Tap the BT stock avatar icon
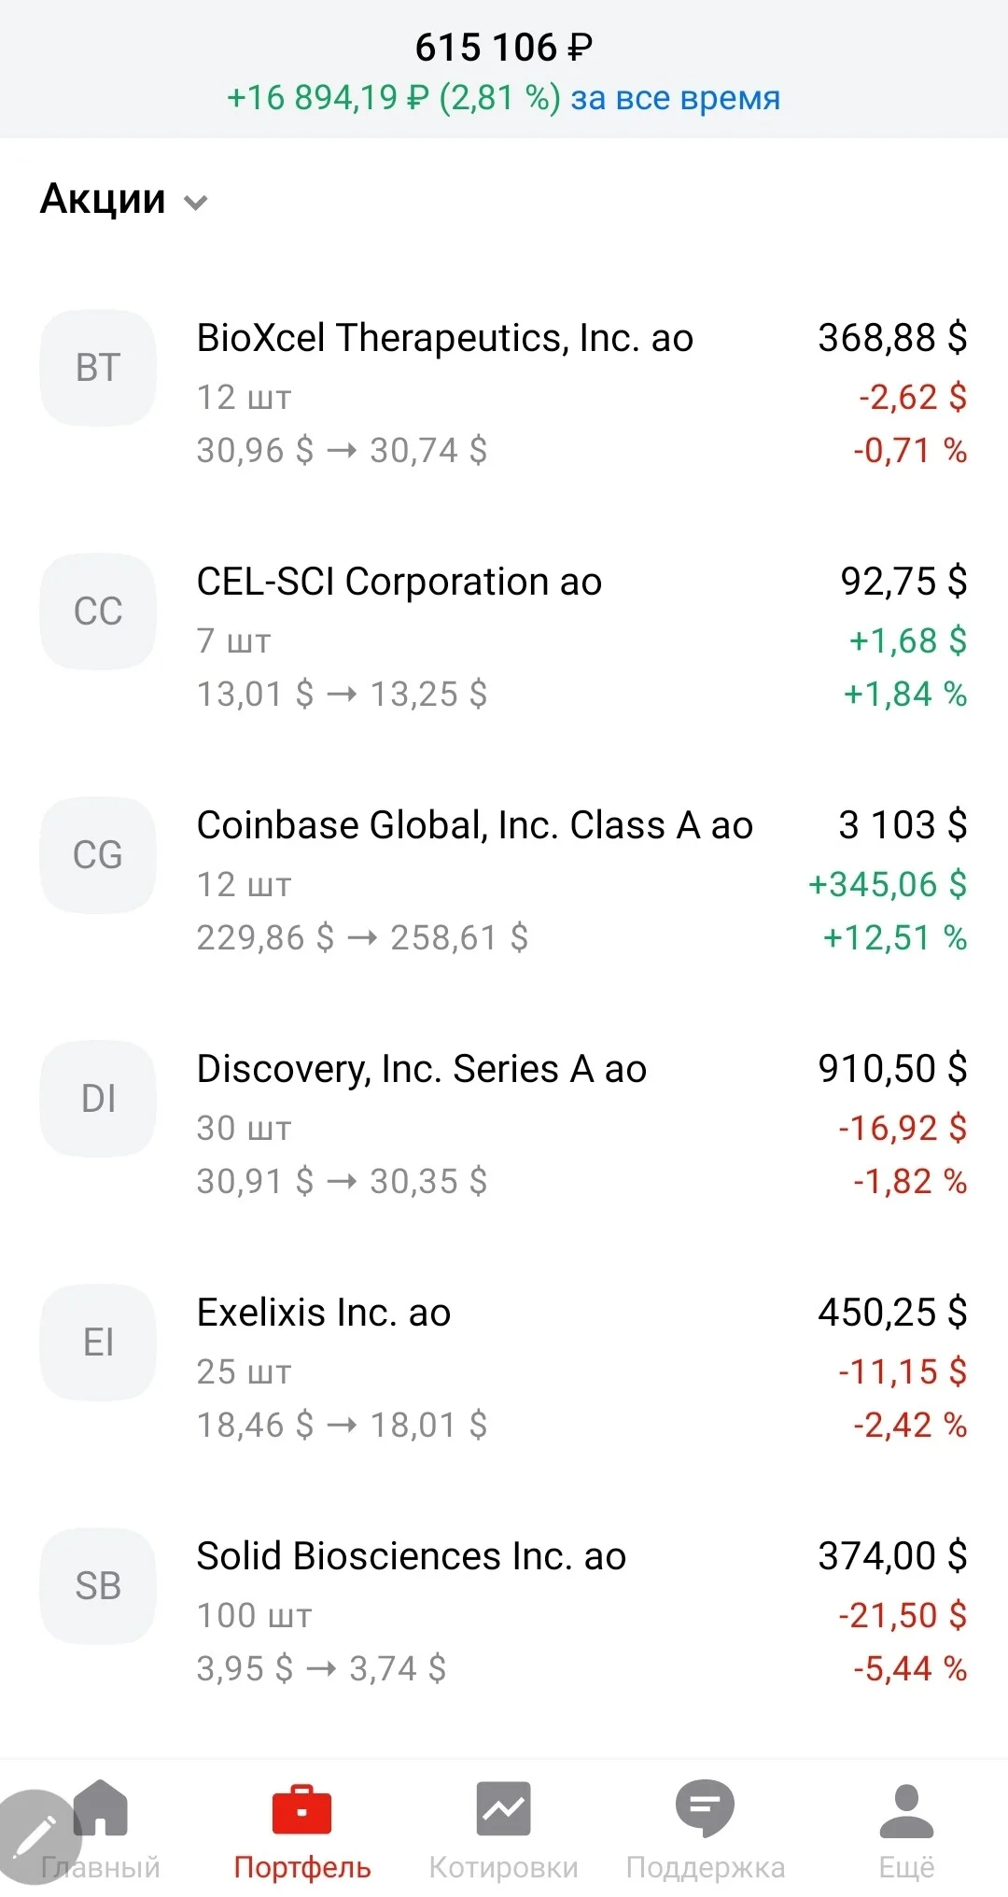 (x=98, y=368)
